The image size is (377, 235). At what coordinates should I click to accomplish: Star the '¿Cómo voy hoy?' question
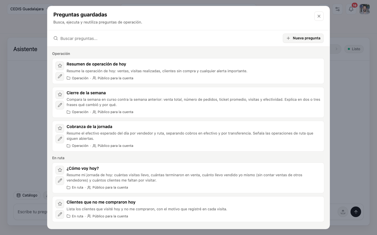(x=60, y=170)
